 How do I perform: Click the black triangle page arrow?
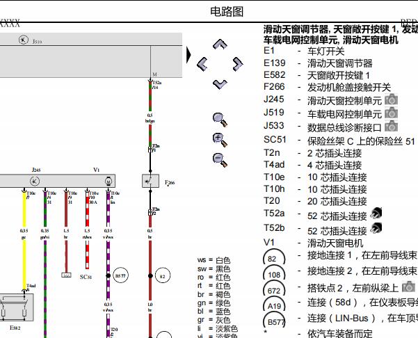pyautogui.click(x=188, y=55)
